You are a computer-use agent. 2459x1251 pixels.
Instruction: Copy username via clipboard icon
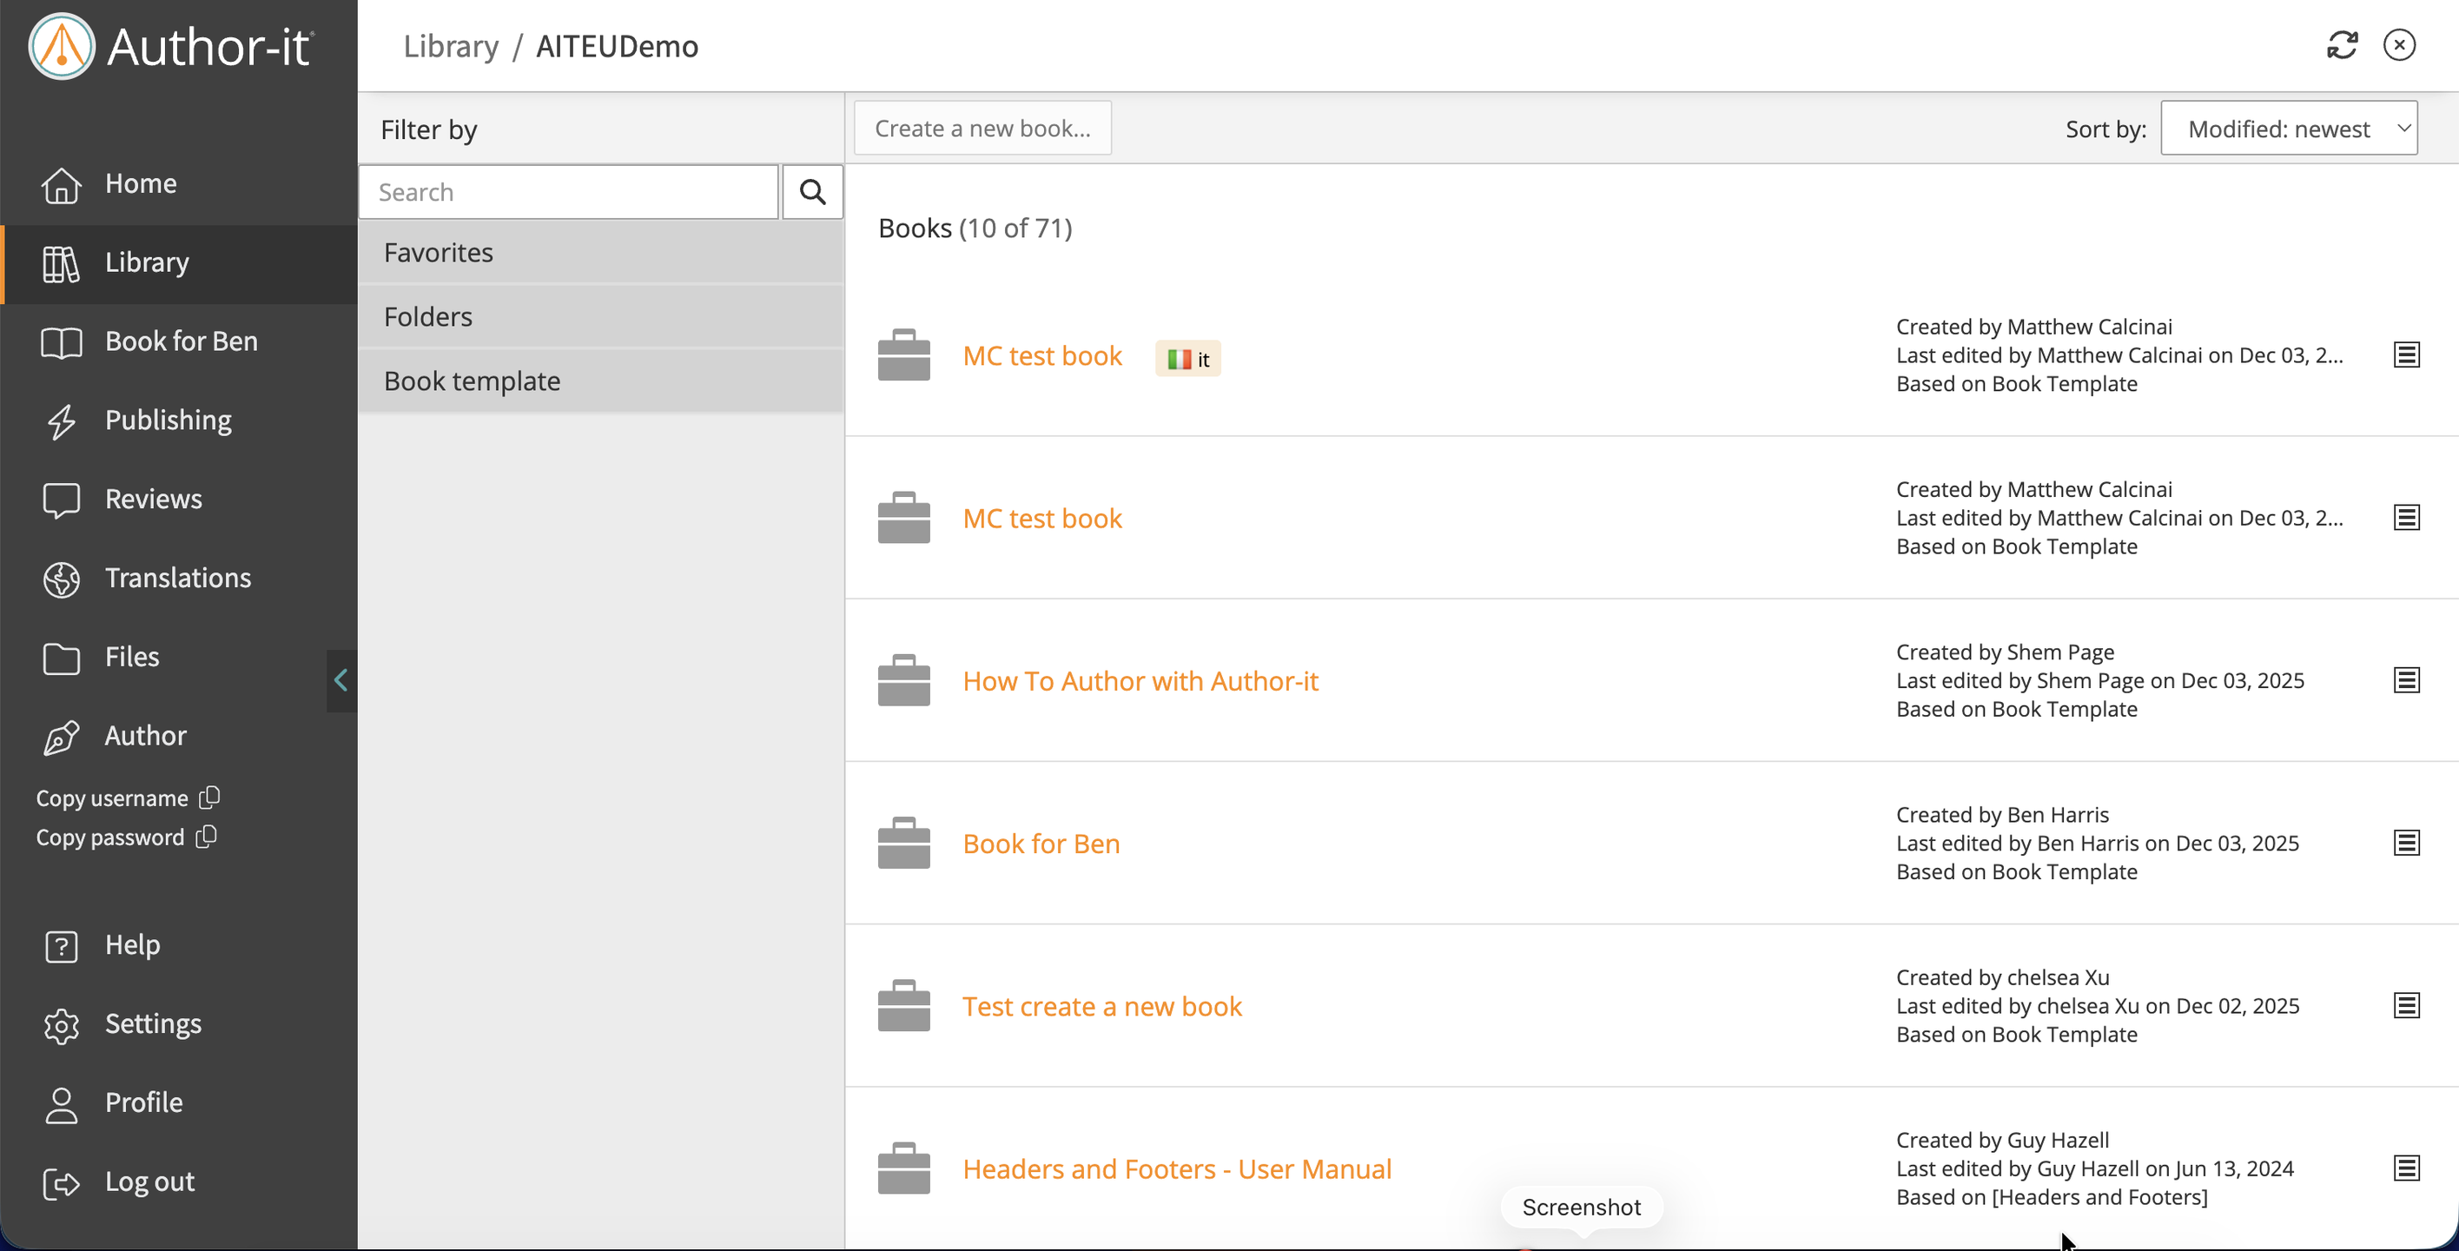click(209, 797)
